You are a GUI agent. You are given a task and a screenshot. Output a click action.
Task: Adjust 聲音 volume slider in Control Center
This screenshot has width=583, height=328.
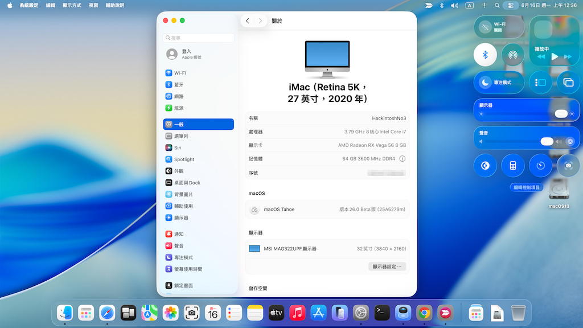tap(519, 141)
